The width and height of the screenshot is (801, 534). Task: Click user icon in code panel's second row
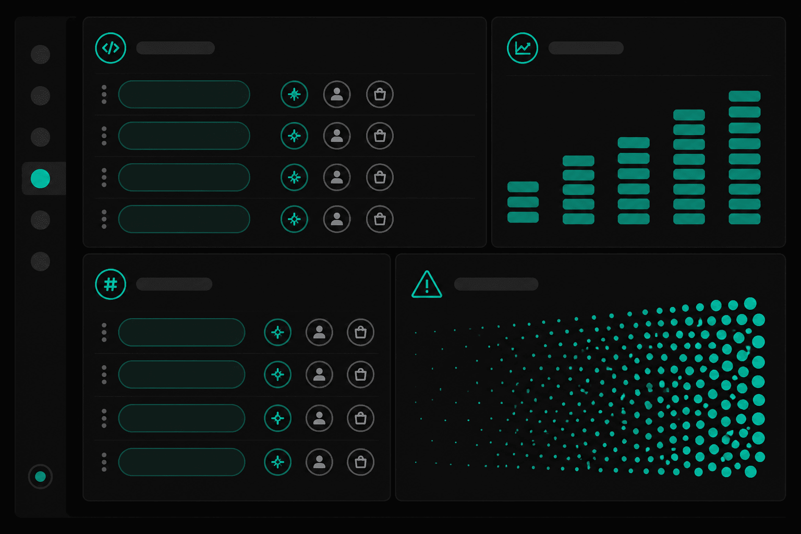tap(337, 136)
